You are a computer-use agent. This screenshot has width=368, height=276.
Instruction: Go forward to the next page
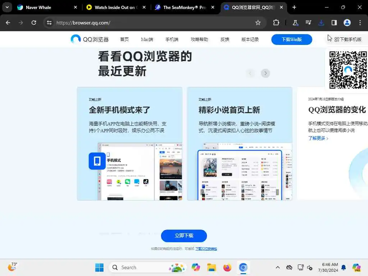pos(21,23)
